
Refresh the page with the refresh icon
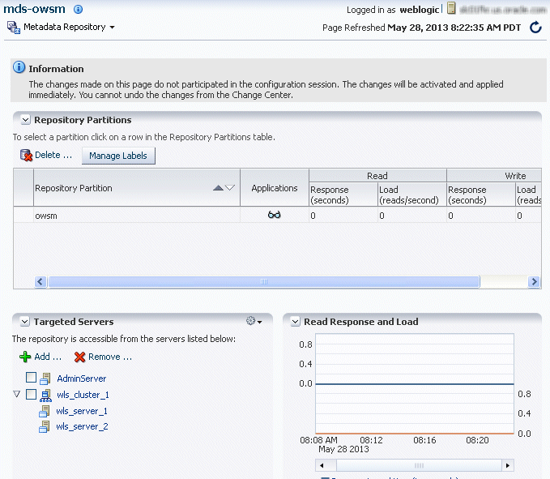point(535,28)
